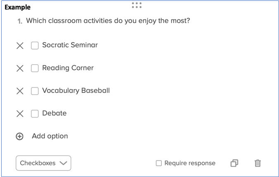Click the Vocabulary Baseball option text
Screen dimensions: 279x177
pyautogui.click(x=76, y=90)
